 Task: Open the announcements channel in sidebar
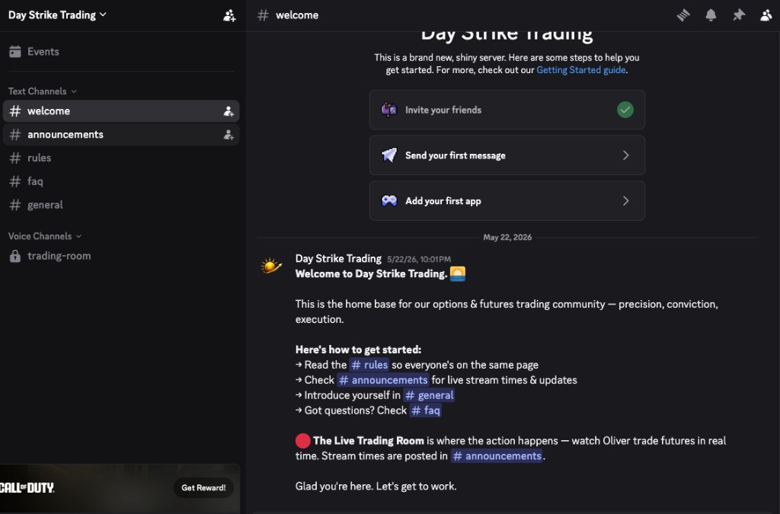click(121, 134)
